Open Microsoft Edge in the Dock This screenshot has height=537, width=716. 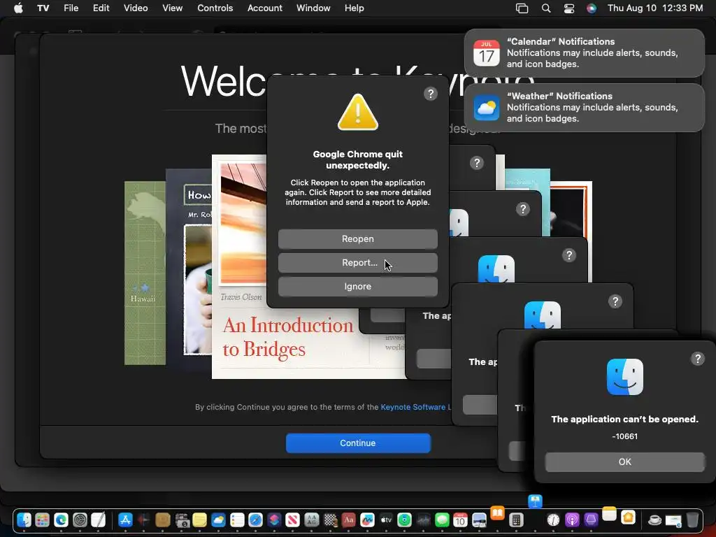point(62,520)
